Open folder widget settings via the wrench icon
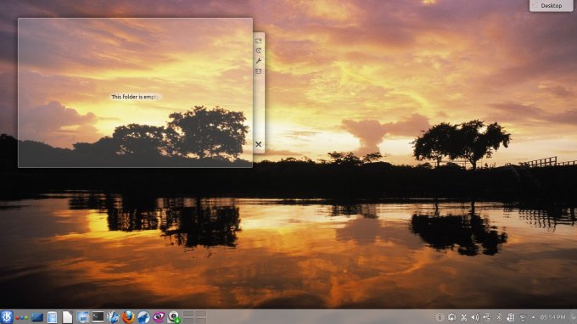The height and width of the screenshot is (324, 577). pos(258,61)
